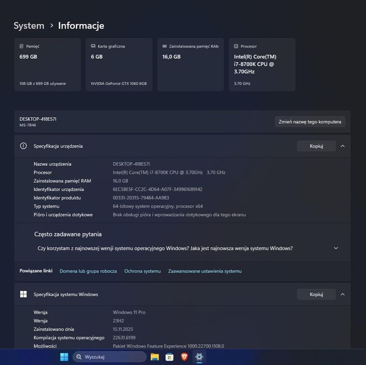Click the Zainstalowana pamięć RAM card icon

point(165,46)
